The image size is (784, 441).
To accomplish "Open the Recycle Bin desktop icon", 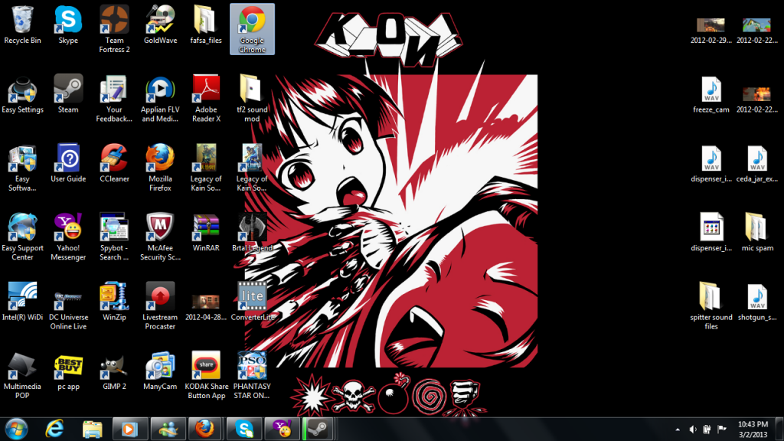I will tap(22, 25).
